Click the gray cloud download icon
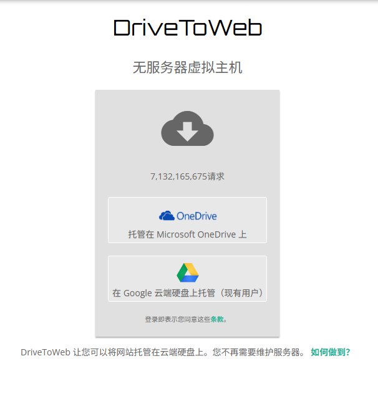The width and height of the screenshot is (378, 399). coord(188,128)
